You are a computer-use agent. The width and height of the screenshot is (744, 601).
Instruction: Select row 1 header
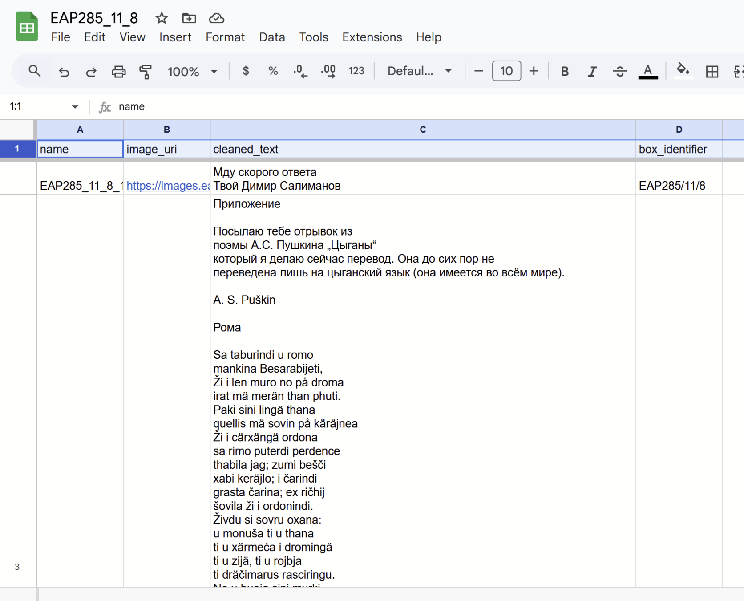click(x=17, y=149)
